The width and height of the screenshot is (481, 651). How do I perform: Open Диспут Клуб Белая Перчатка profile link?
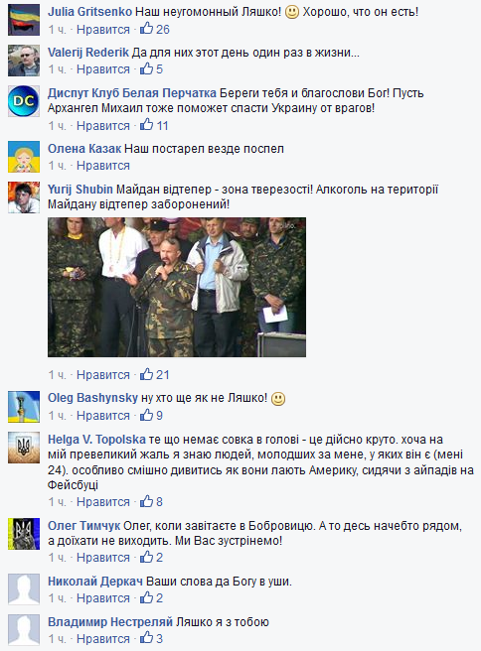(132, 93)
